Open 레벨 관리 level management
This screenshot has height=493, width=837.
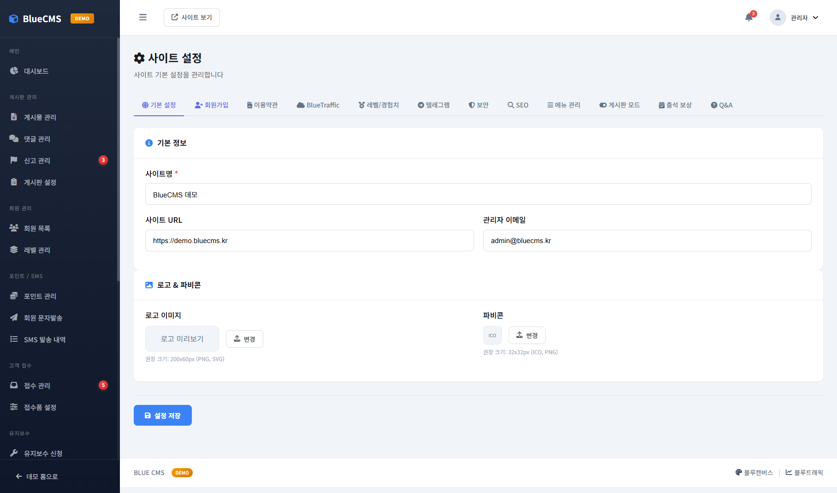tap(38, 249)
